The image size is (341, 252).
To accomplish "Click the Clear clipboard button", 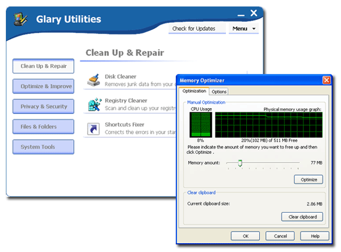I will 302,217.
